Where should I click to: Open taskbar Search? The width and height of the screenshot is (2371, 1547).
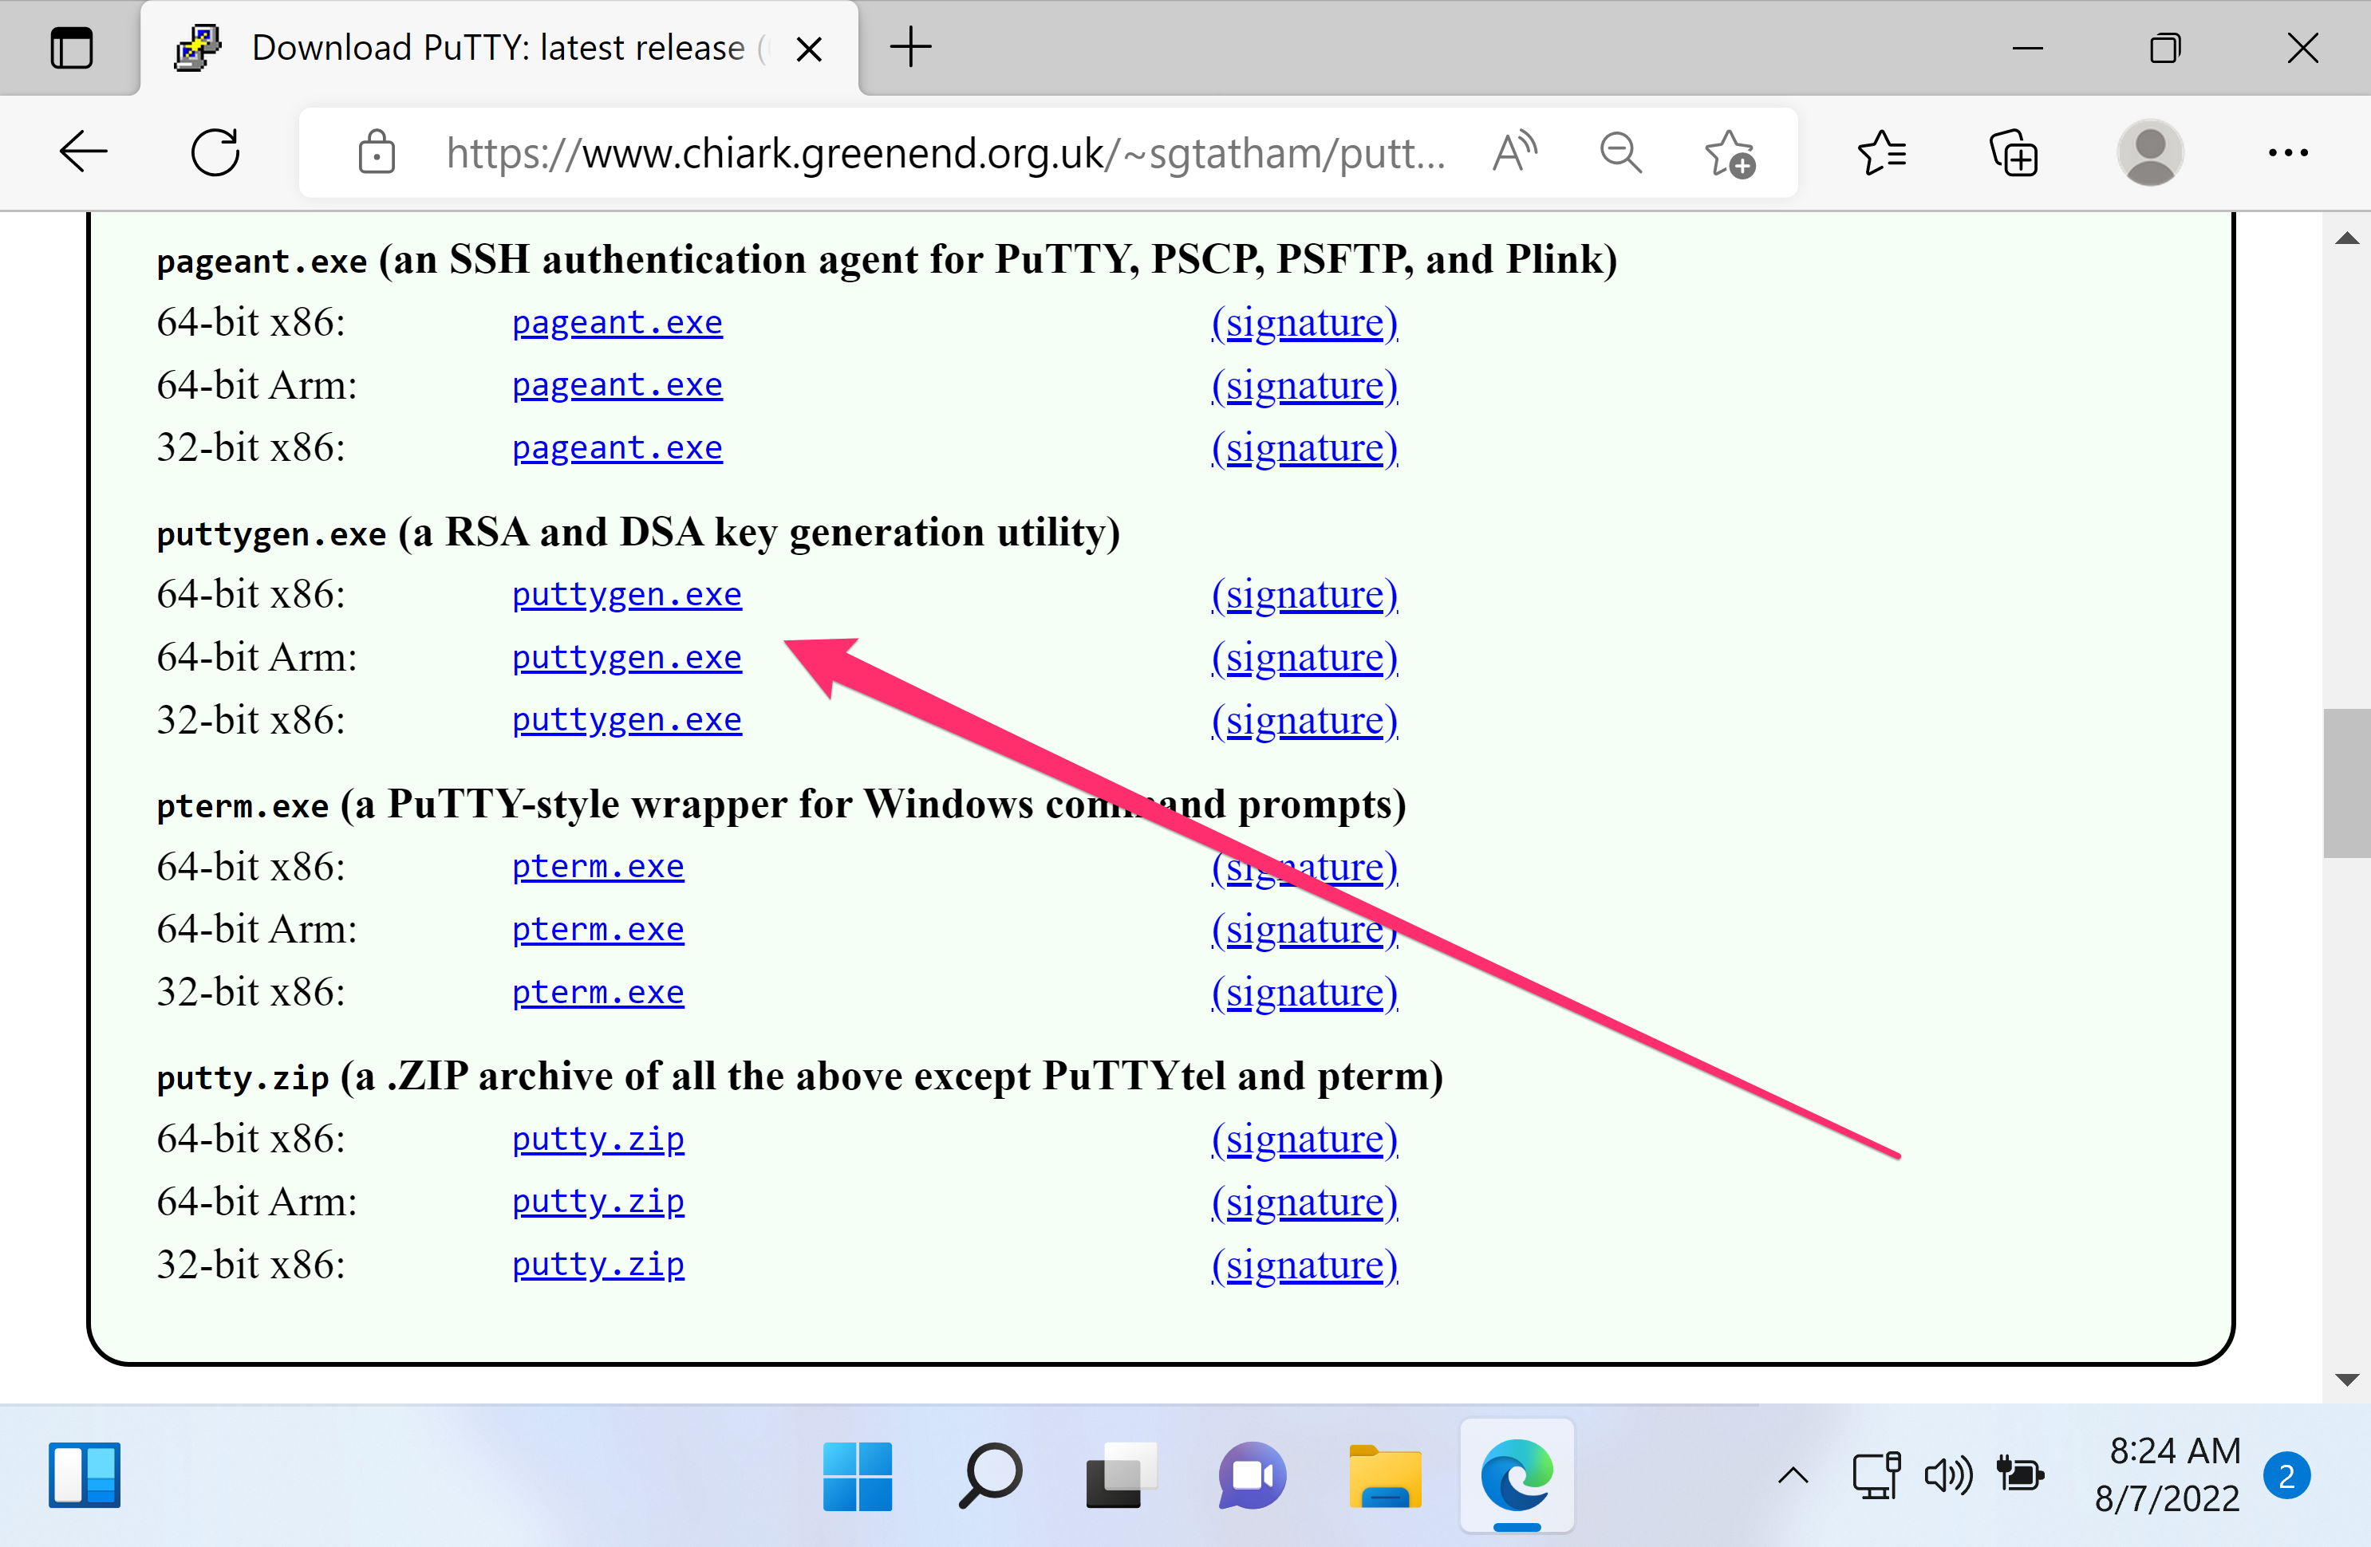click(x=989, y=1476)
